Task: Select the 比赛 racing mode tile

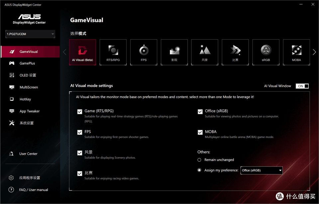Action: (x=235, y=52)
